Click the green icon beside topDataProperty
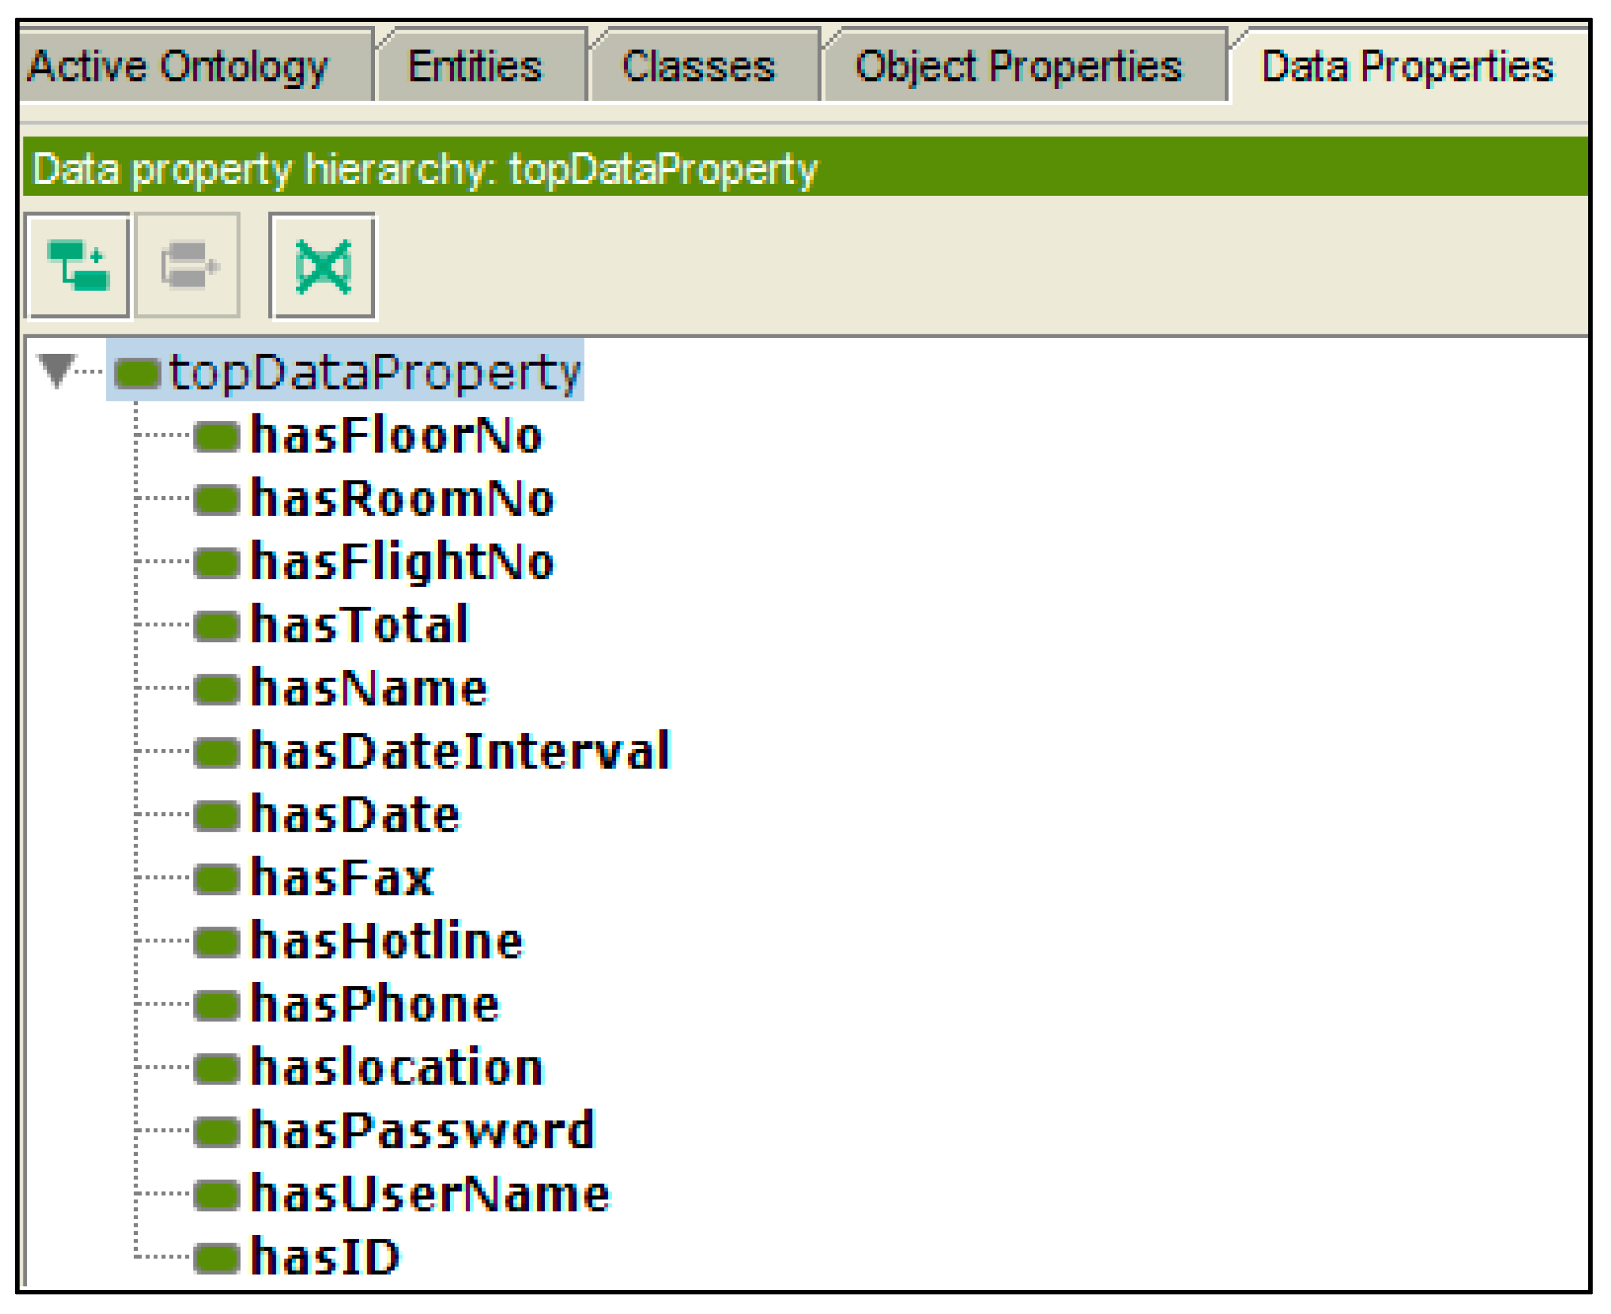This screenshot has height=1314, width=1611. tap(137, 373)
